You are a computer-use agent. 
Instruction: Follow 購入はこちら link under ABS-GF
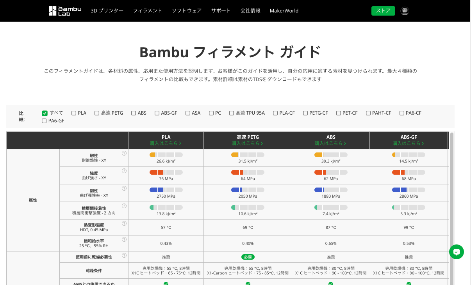(409, 143)
